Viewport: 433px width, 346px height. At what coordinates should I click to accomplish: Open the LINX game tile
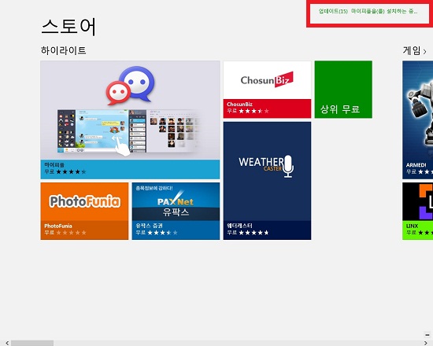pos(417,211)
